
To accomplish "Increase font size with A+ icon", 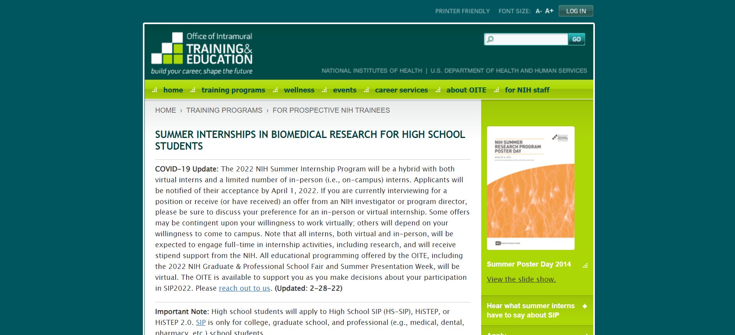I will 549,11.
